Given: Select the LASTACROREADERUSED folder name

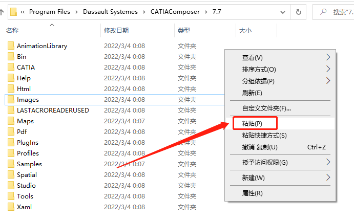Looking at the screenshot, I should tap(53, 110).
